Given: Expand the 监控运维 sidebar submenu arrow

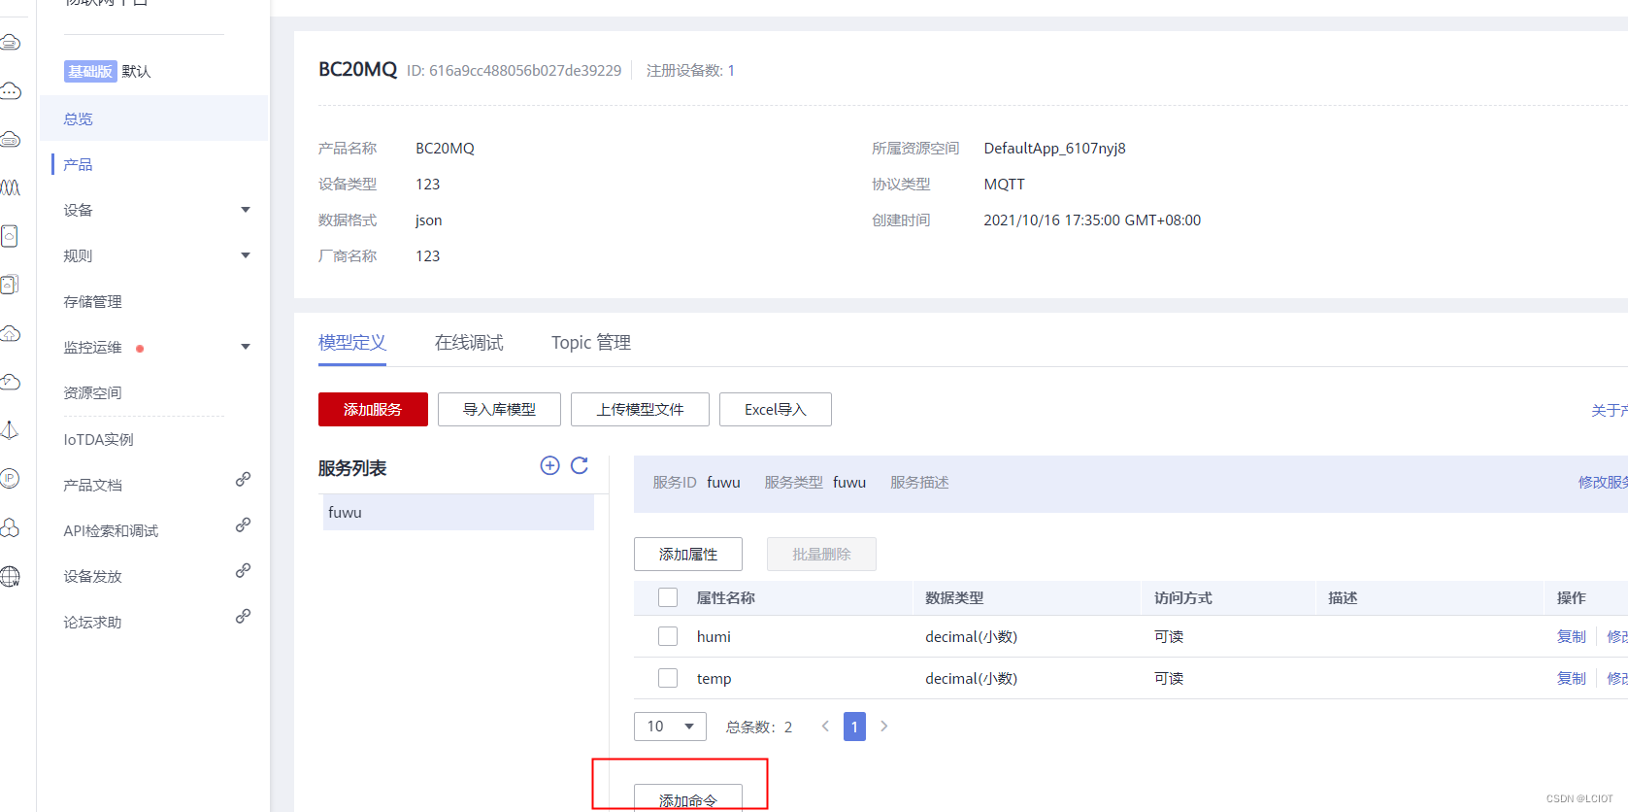Looking at the screenshot, I should 246,347.
